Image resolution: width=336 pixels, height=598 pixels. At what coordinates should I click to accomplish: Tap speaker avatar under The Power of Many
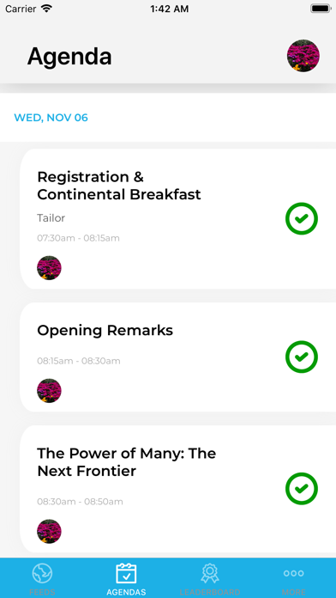(x=49, y=531)
